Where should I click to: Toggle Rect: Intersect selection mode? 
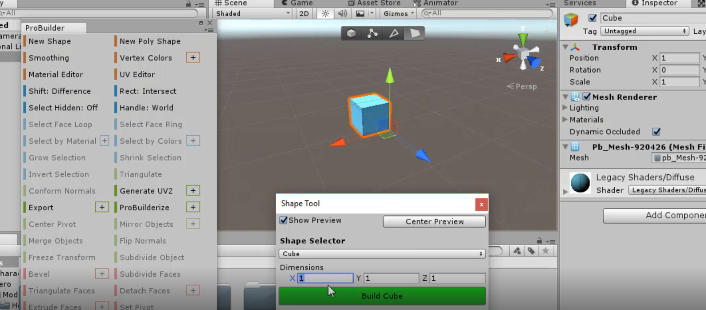(x=148, y=91)
